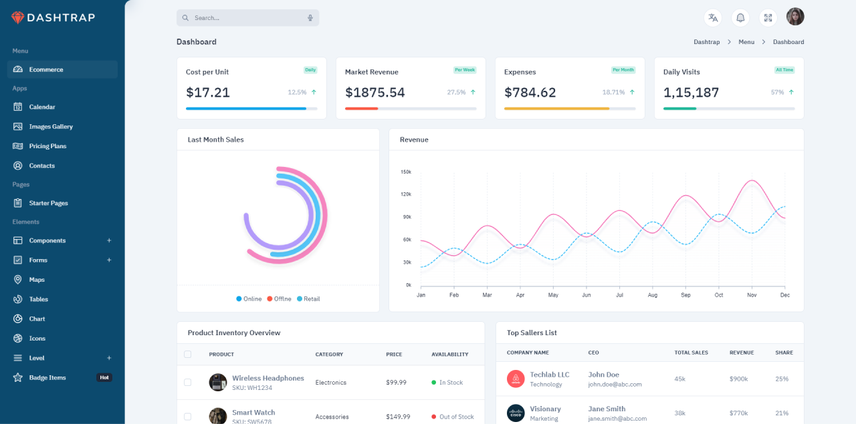Click the Expenses progress bar
Viewport: 856px width, 424px height.
click(x=570, y=108)
